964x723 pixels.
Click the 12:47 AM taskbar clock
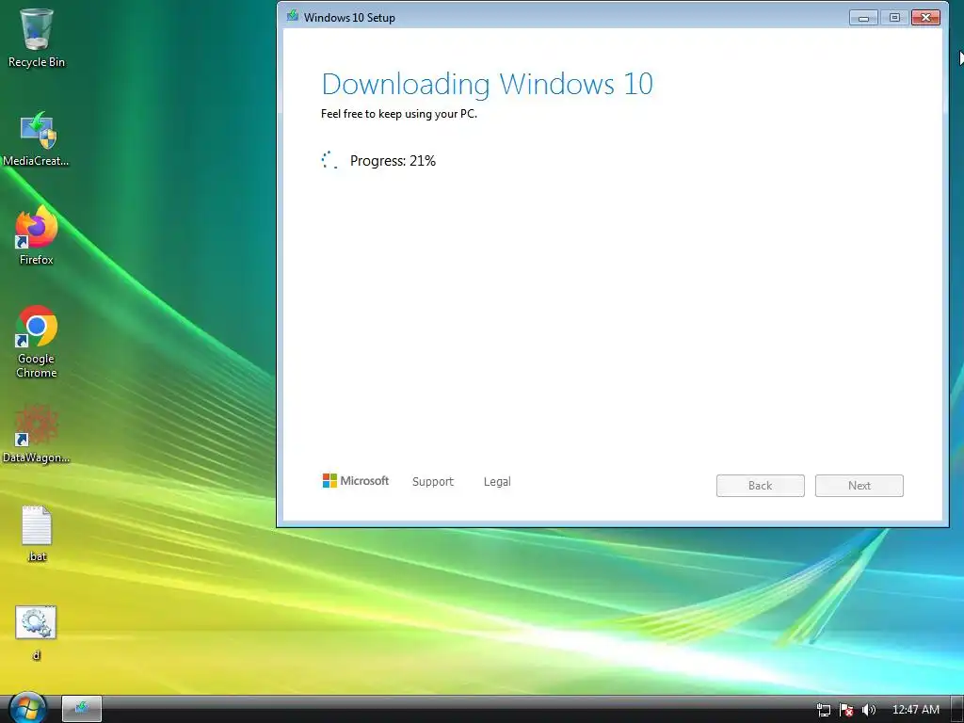(x=915, y=710)
